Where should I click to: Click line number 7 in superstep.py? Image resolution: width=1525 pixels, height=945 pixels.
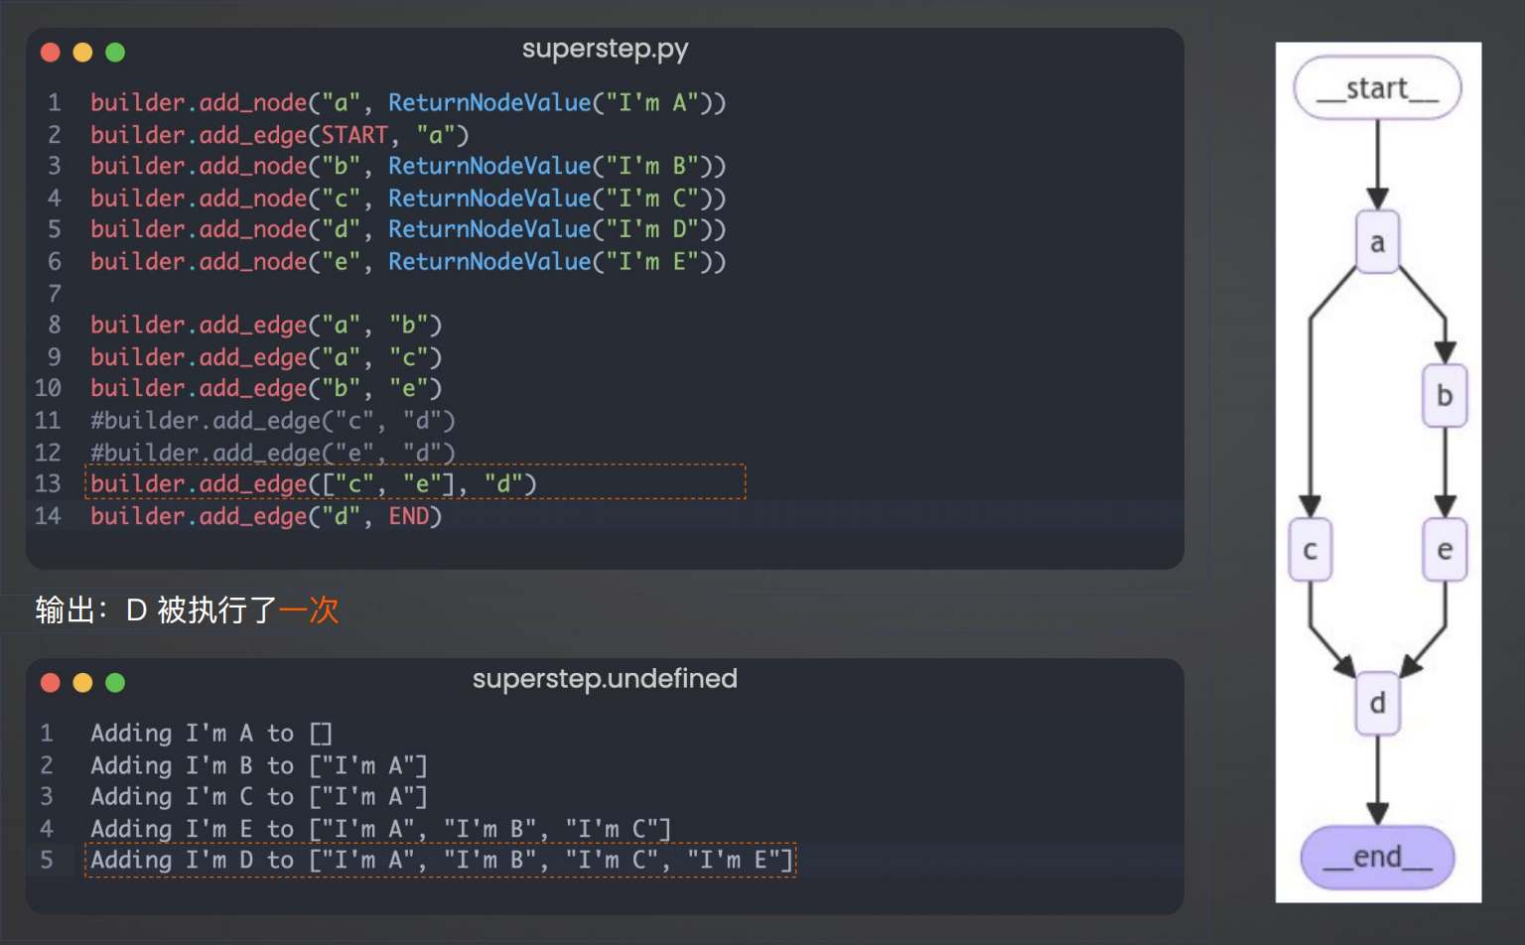tap(55, 294)
